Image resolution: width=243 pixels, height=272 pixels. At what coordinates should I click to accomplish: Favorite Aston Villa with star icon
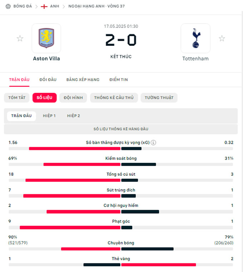tap(20, 38)
